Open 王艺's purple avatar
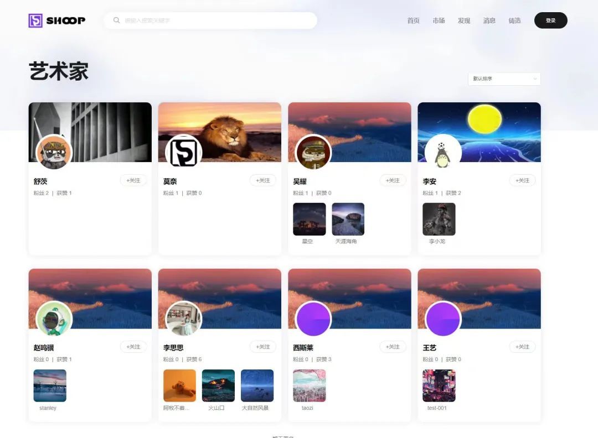The height and width of the screenshot is (438, 598). pos(443,319)
